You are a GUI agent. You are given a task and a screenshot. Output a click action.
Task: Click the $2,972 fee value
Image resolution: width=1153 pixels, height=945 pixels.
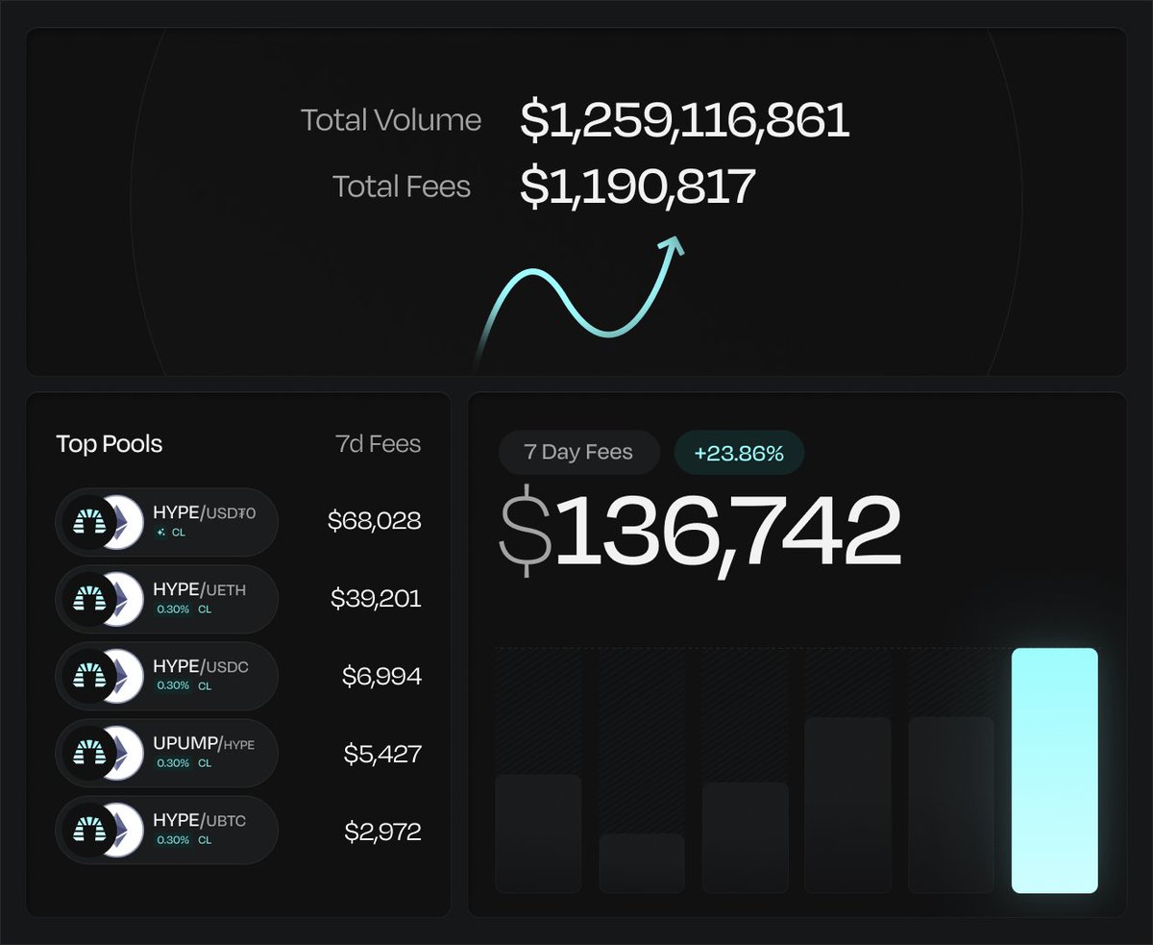click(x=382, y=831)
